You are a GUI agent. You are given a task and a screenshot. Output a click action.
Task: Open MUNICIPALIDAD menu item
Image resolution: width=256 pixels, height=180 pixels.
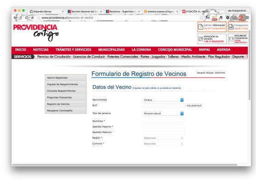111,50
